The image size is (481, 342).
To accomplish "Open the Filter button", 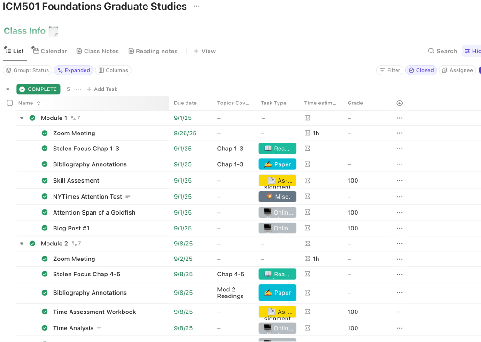I will [x=389, y=70].
